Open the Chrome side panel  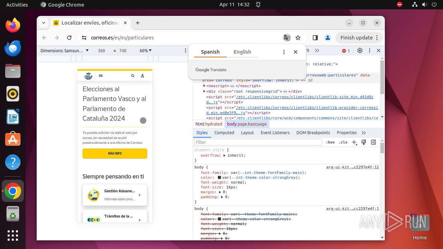coord(315,38)
